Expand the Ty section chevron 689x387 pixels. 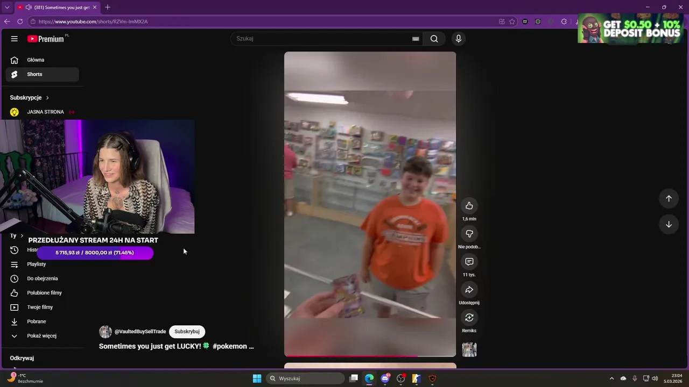click(x=22, y=236)
